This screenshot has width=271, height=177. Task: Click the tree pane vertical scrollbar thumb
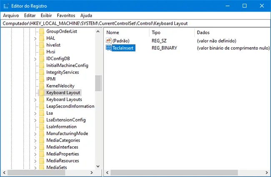click(x=98, y=83)
